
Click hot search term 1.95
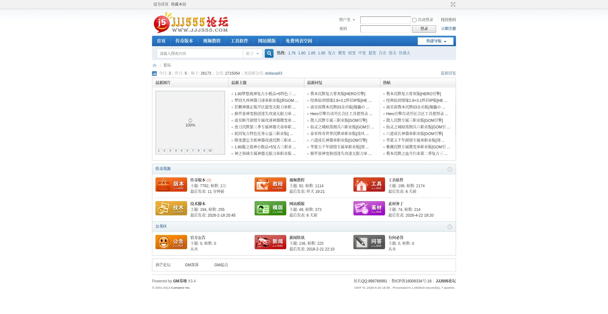(322, 53)
